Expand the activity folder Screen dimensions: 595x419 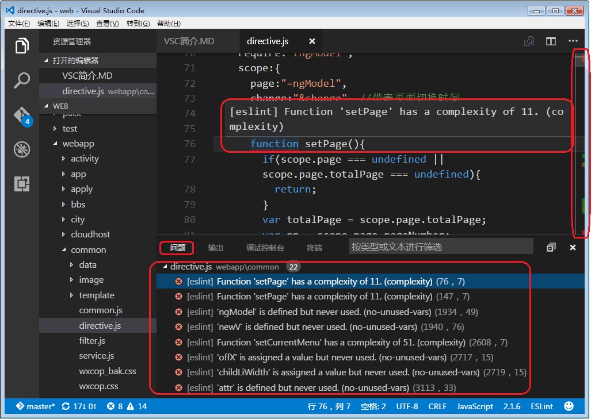63,159
